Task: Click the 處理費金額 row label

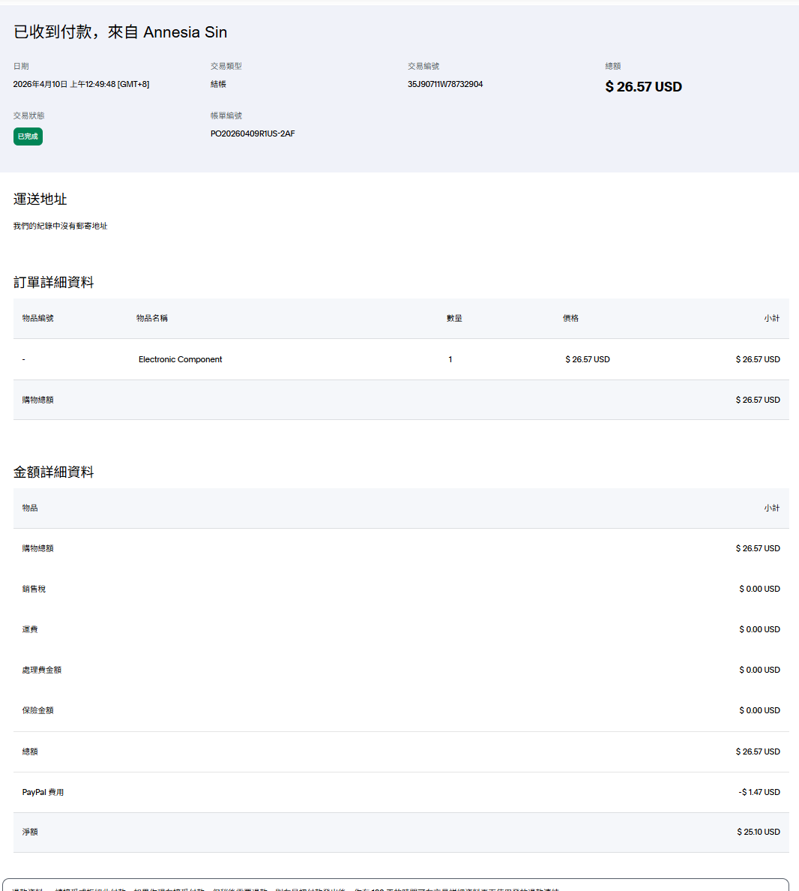Action: 42,670
